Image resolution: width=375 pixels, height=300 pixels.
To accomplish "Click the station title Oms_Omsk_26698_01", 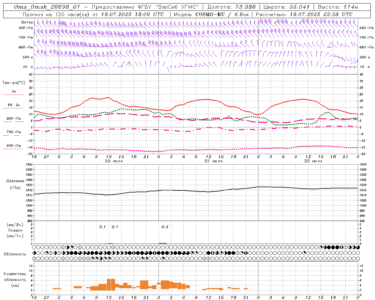I will pos(47,7).
